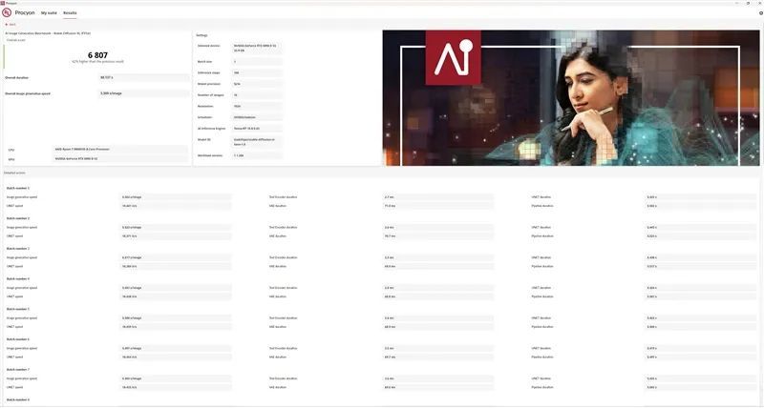Click Batch 4 image generation speed value
This screenshot has height=408, width=764.
[x=176, y=288]
